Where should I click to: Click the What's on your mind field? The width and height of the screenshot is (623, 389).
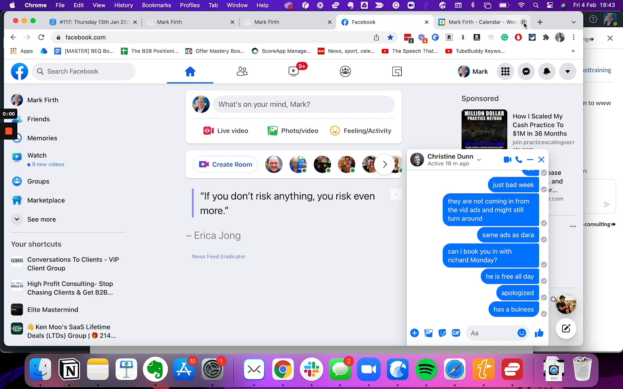point(304,104)
